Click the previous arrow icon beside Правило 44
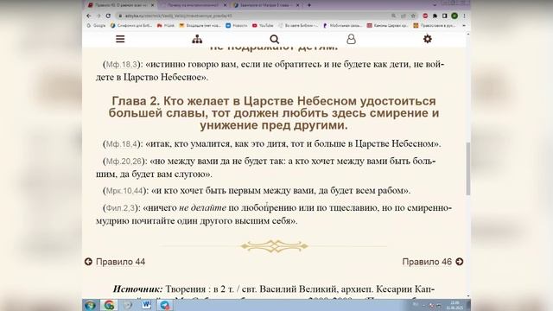 coord(88,262)
